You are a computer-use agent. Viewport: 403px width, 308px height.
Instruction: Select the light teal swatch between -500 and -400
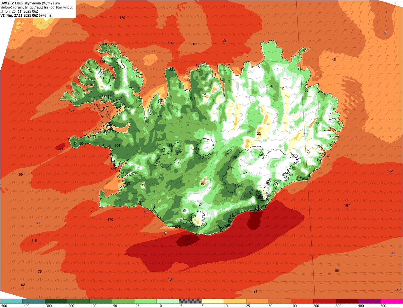tap(11, 301)
